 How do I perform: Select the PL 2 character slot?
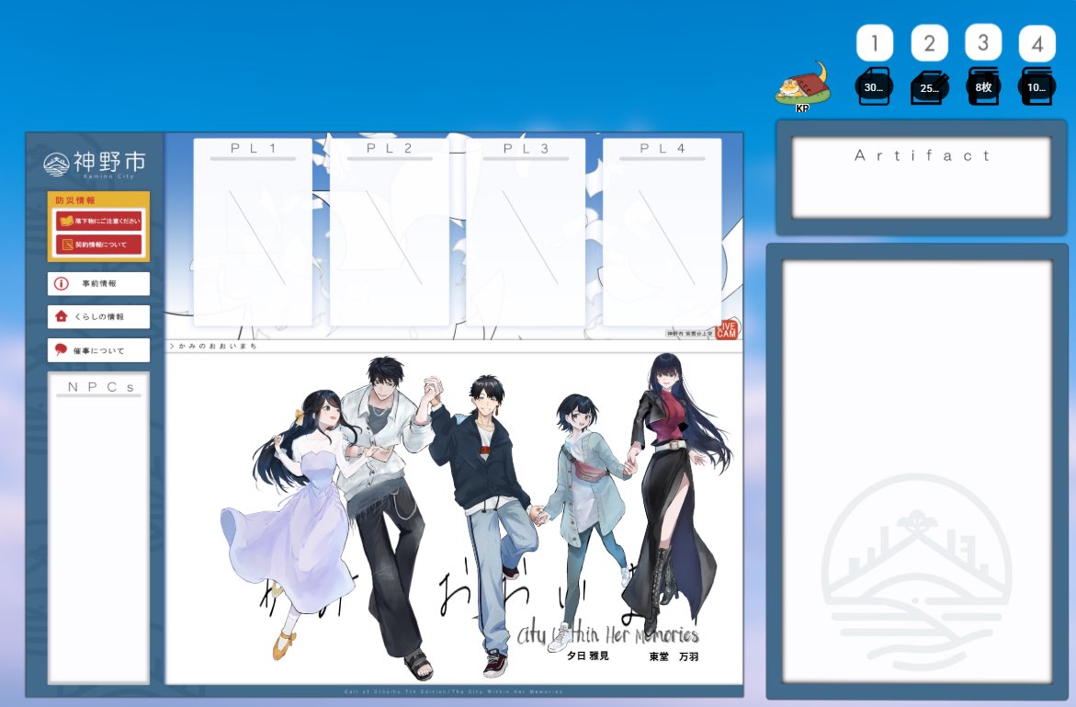[x=389, y=232]
